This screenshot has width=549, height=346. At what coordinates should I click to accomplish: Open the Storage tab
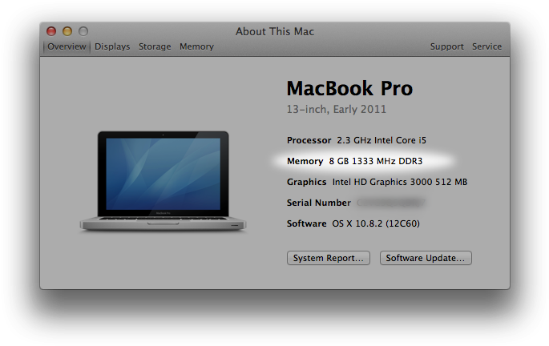point(155,46)
